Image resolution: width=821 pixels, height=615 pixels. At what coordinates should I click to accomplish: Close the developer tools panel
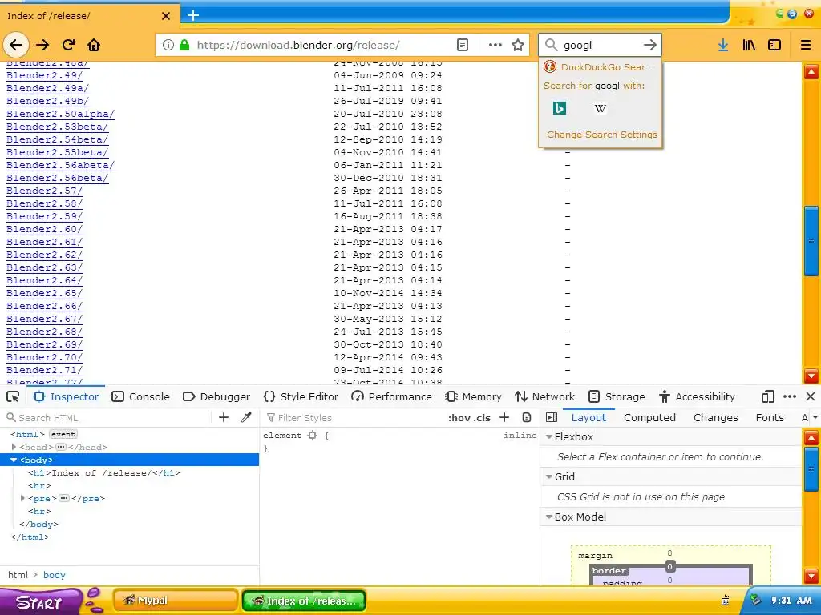point(810,397)
